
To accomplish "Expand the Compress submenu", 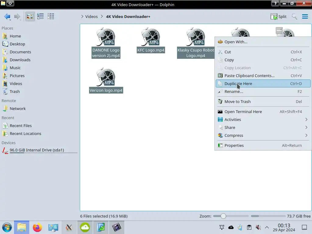I will click(x=263, y=136).
